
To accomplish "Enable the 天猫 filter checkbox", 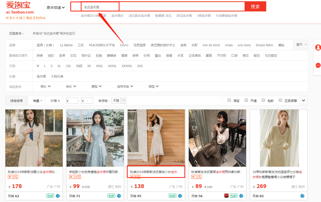I will pos(246,100).
